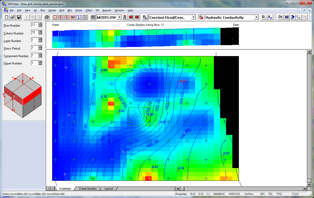Open the Constant Head/Conc. dropdown

click(x=193, y=17)
